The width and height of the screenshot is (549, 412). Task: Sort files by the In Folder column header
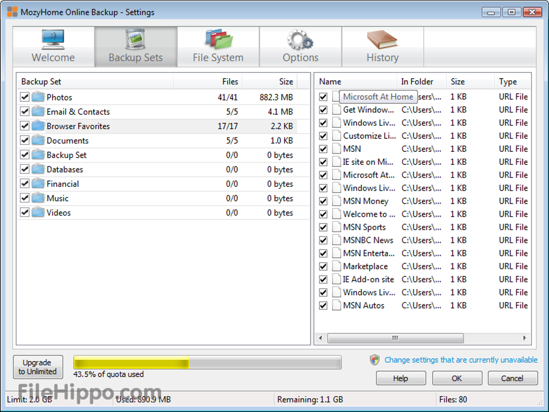pyautogui.click(x=421, y=82)
